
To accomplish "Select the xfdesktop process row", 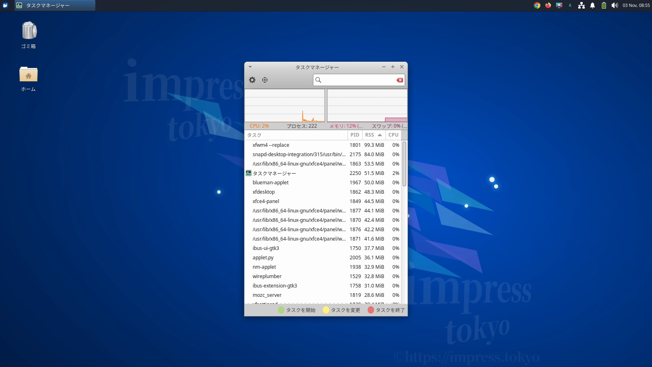I will click(323, 192).
